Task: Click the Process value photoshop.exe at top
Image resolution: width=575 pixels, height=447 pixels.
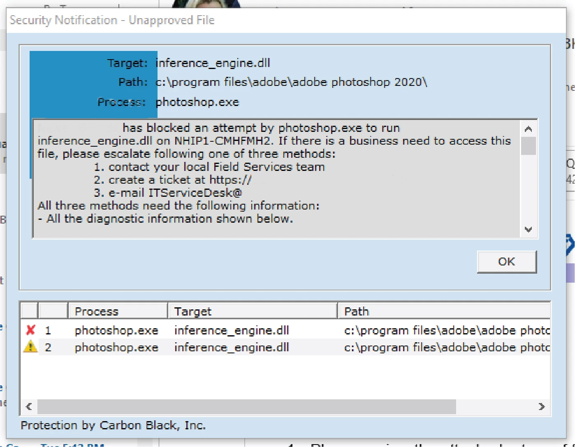Action: click(x=197, y=102)
